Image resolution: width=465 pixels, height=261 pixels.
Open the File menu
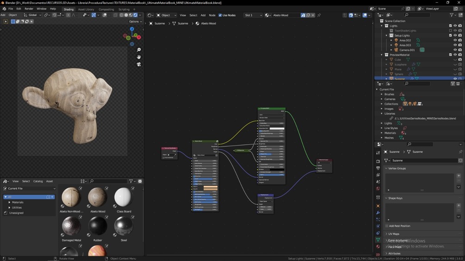pos(11,9)
